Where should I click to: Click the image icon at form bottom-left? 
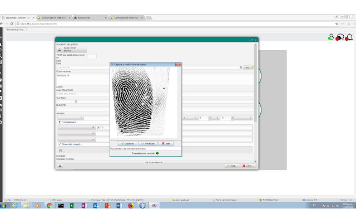coord(60,166)
